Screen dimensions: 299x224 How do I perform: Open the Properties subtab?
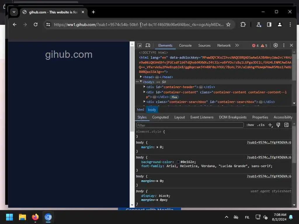[260, 117]
